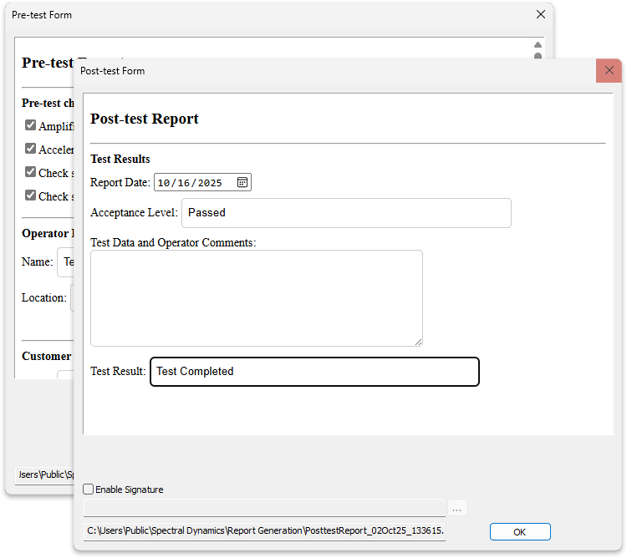Click the PosttestReport file path field
Image resolution: width=627 pixels, height=558 pixels.
tap(264, 531)
